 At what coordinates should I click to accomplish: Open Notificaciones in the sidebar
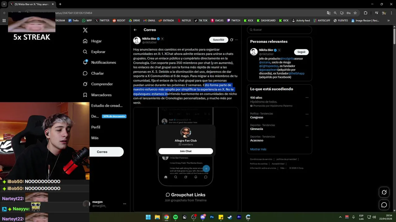[x=99, y=62]
